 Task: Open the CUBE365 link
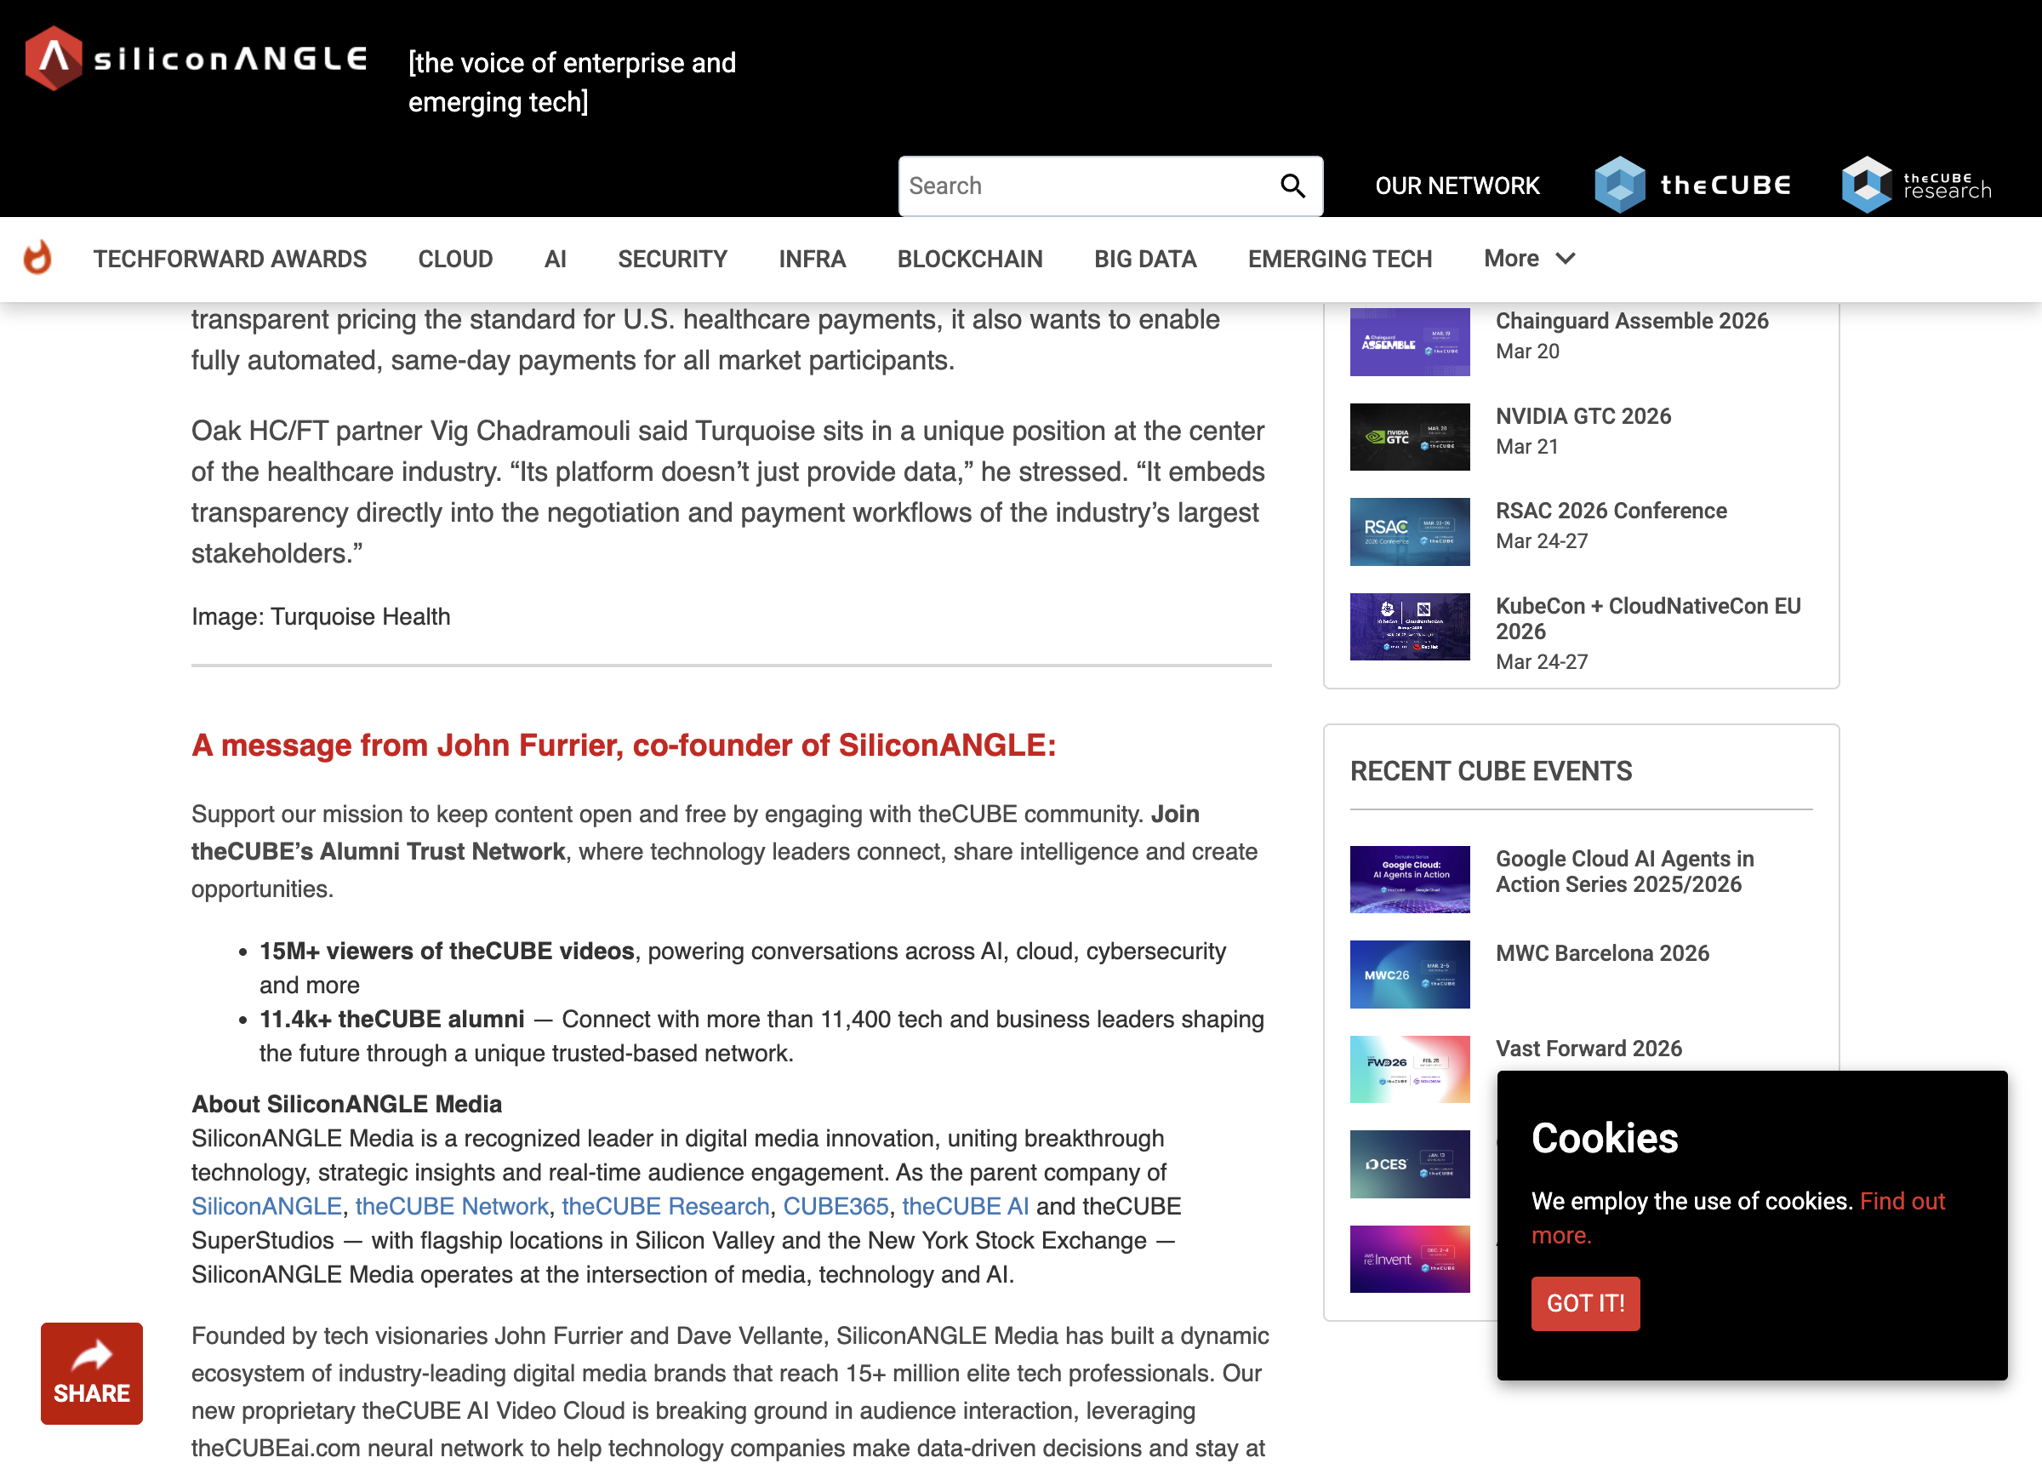click(835, 1206)
